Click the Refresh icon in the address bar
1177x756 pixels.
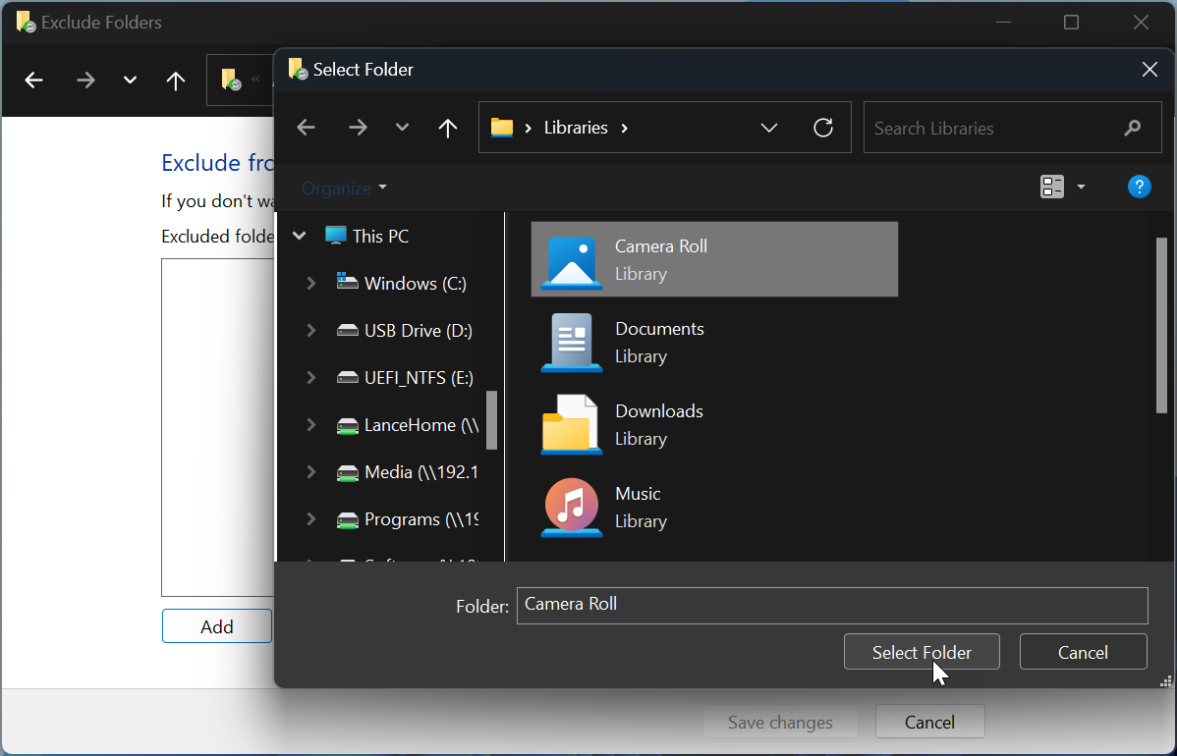coord(823,127)
